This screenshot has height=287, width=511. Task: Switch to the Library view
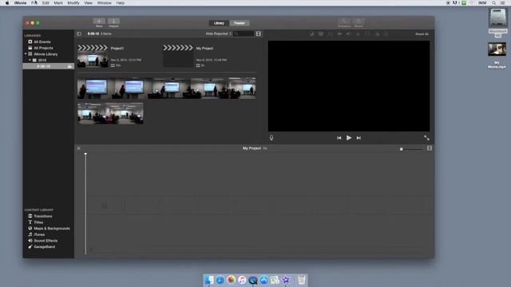pyautogui.click(x=219, y=23)
